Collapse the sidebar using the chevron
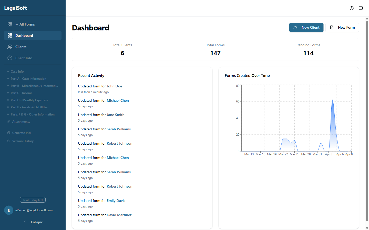This screenshot has height=230, width=369. pos(25,222)
